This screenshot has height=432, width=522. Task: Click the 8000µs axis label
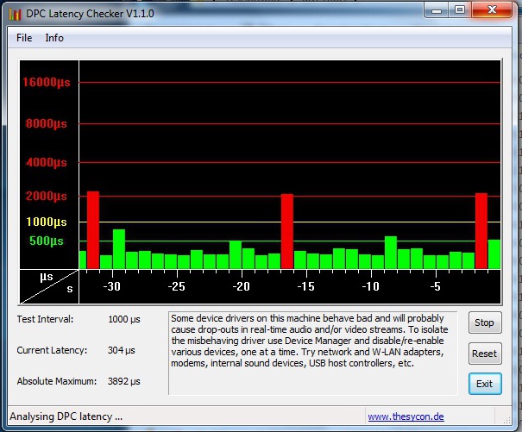click(47, 124)
